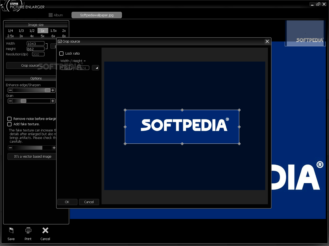Select the 1.5x image size
Screen dimensions: 329x246
[54, 31]
